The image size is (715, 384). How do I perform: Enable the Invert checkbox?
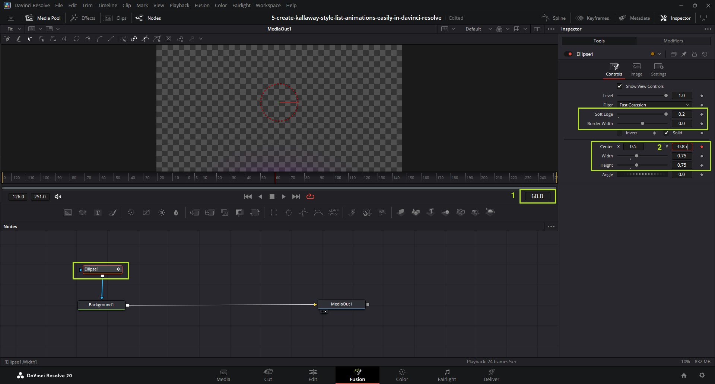(620, 133)
